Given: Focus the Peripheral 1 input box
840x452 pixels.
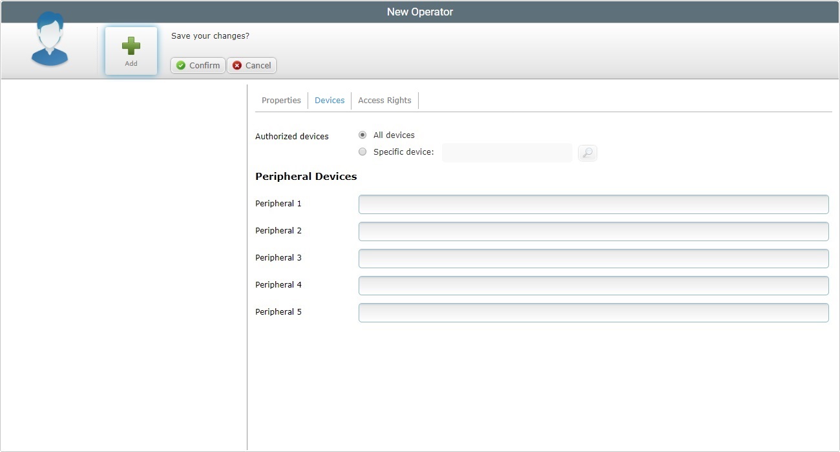Looking at the screenshot, I should [593, 204].
